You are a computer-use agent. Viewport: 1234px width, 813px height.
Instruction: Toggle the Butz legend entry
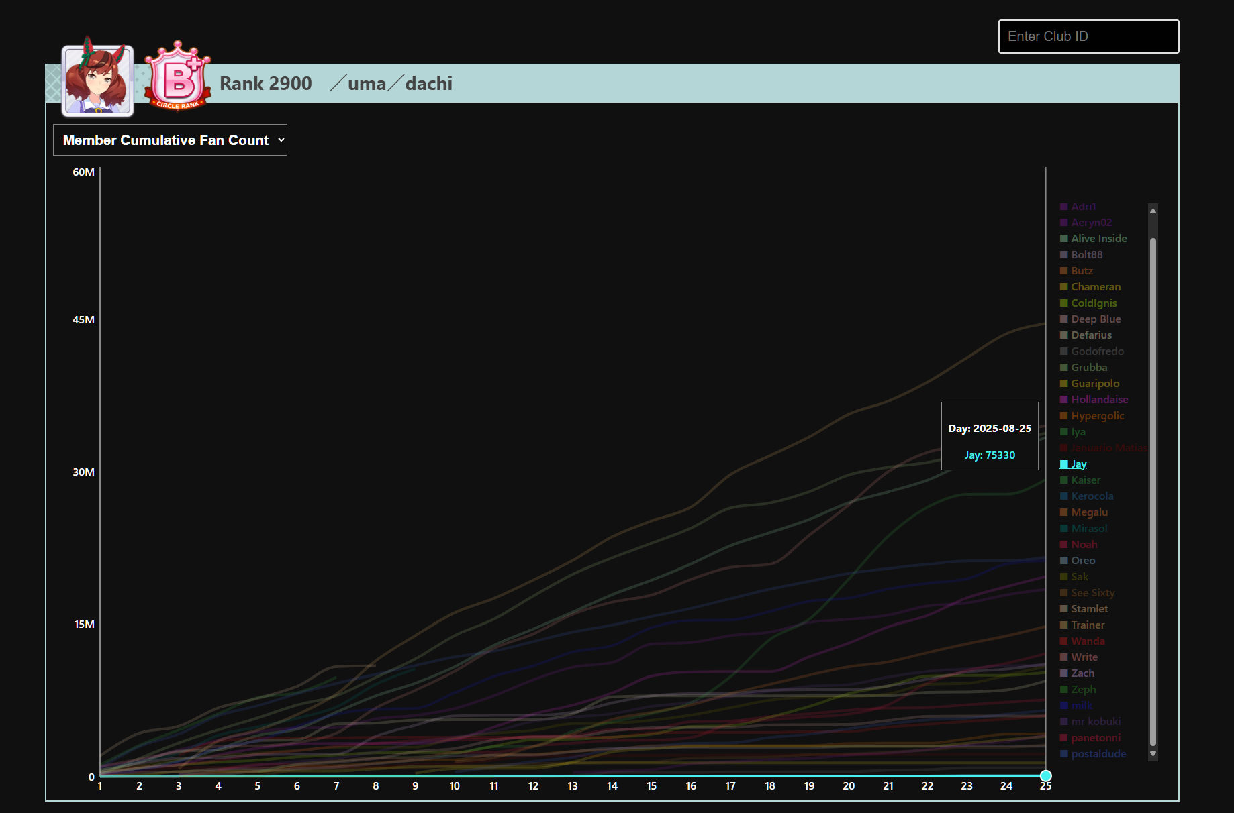(1076, 271)
